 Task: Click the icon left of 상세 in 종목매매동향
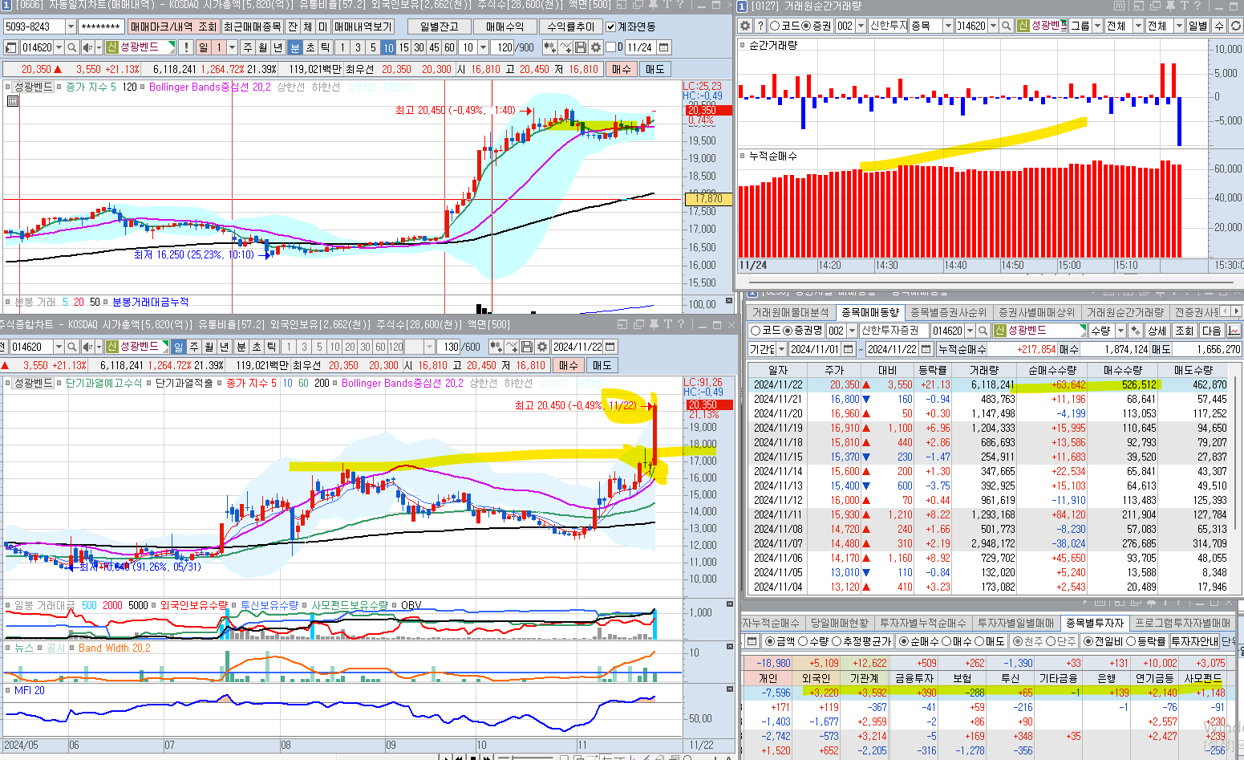pyautogui.click(x=1135, y=331)
